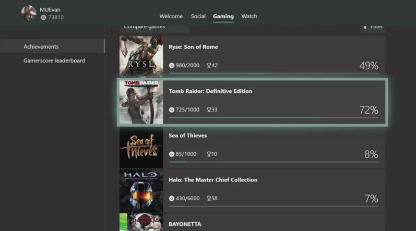Select the Gaming tab

223,16
